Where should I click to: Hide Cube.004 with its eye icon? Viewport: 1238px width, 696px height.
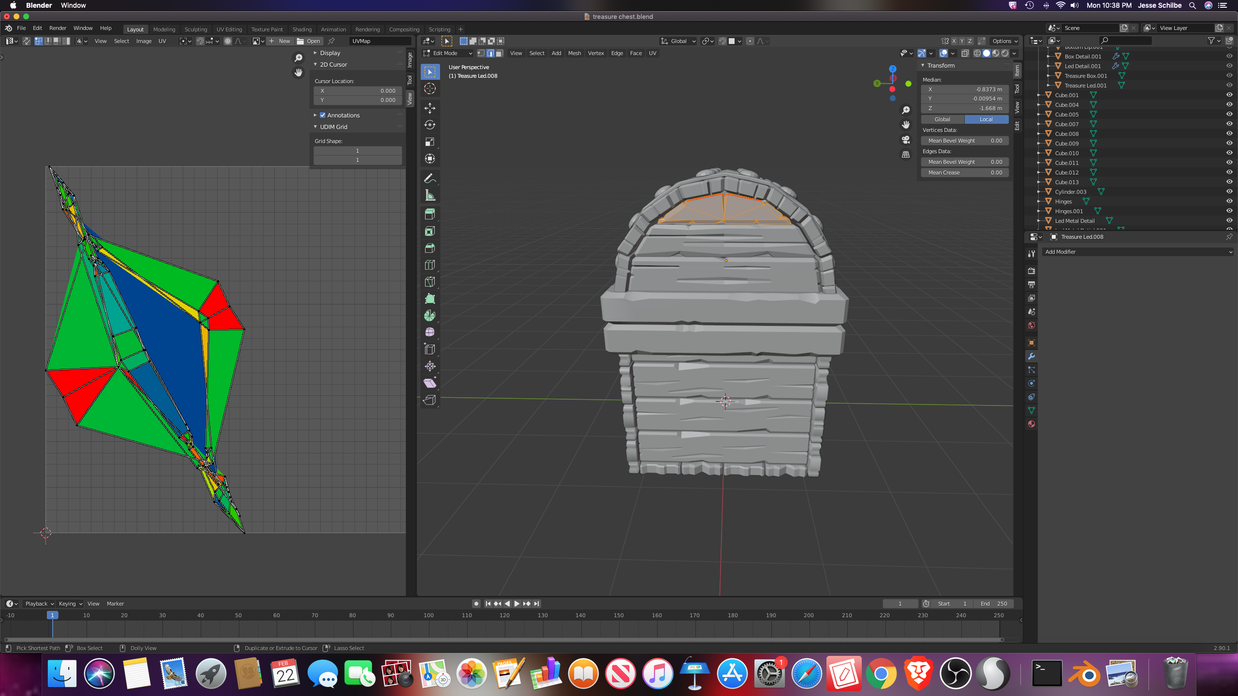(1229, 104)
